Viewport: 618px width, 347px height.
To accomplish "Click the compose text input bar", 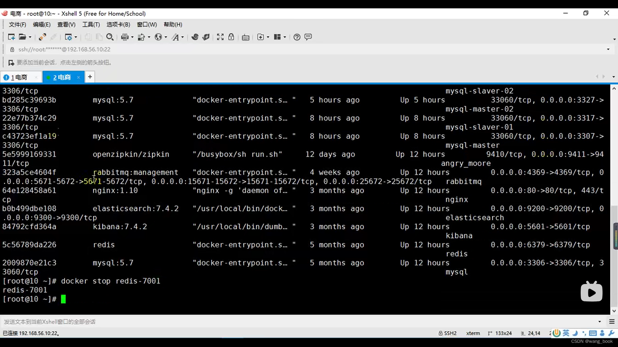I will 299,322.
